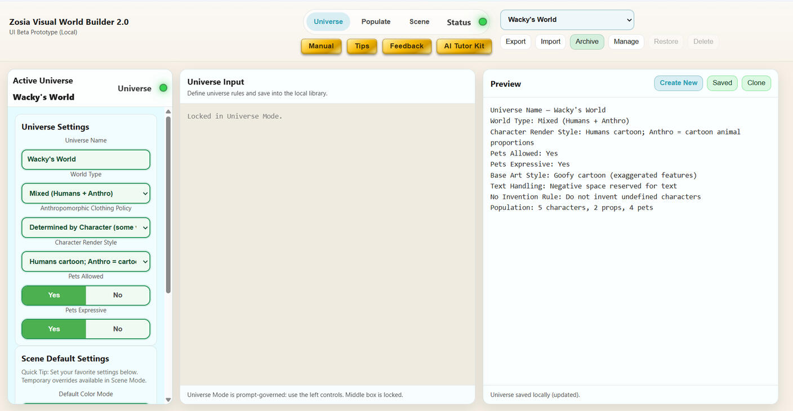Click the scroll-down arrow in left panel
793x411 pixels.
(x=168, y=400)
